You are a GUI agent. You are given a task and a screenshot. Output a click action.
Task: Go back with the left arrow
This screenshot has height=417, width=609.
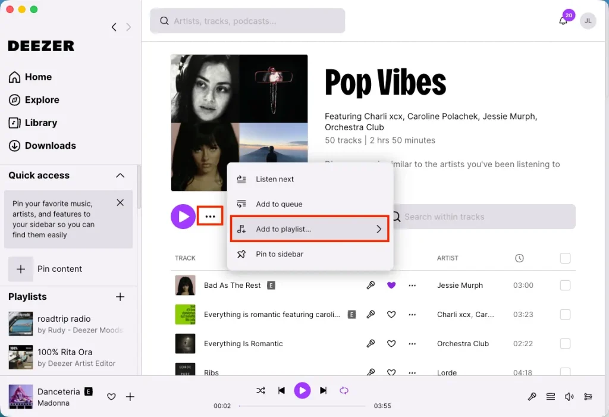point(114,27)
